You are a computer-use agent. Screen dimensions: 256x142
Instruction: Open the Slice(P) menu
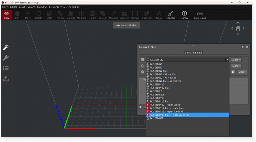tap(22, 7)
